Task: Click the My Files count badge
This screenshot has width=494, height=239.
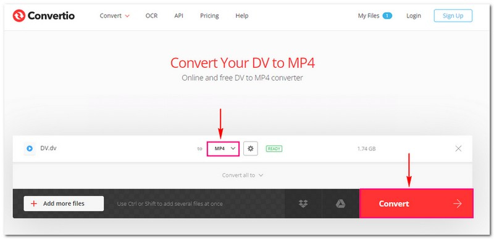Action: click(x=387, y=15)
